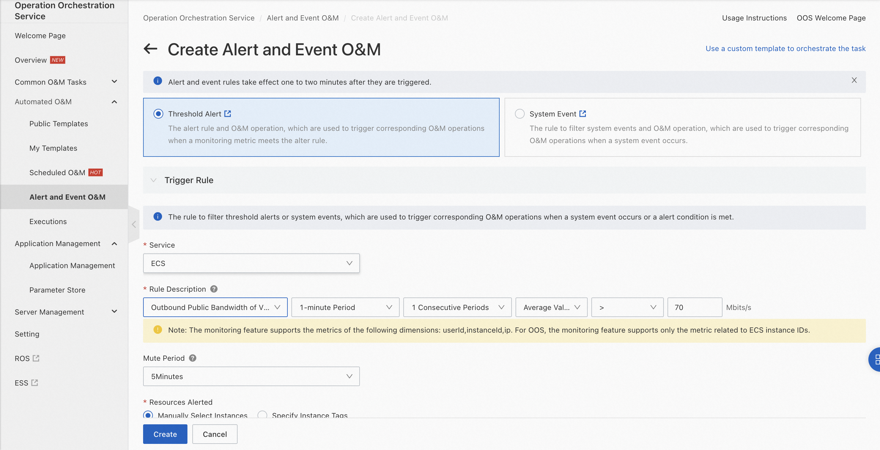Select the Threshold Alert radio button
Screen dimensions: 880x450
pyautogui.click(x=158, y=114)
